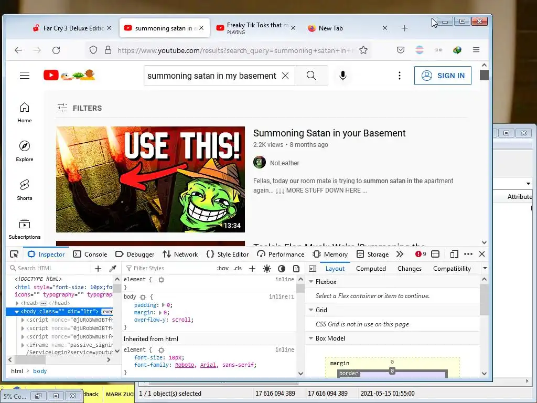Open Subscriptions in YouTube sidebar
537x403 pixels.
[25, 229]
